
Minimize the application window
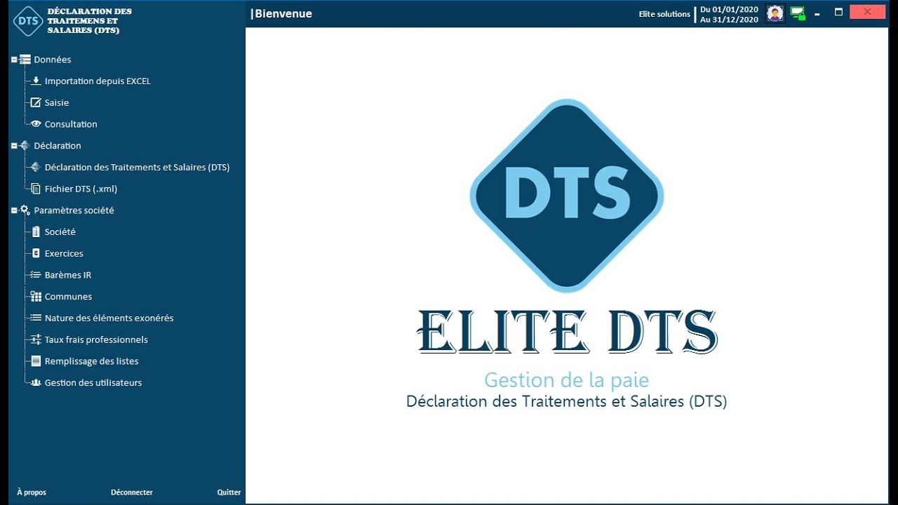pos(817,13)
